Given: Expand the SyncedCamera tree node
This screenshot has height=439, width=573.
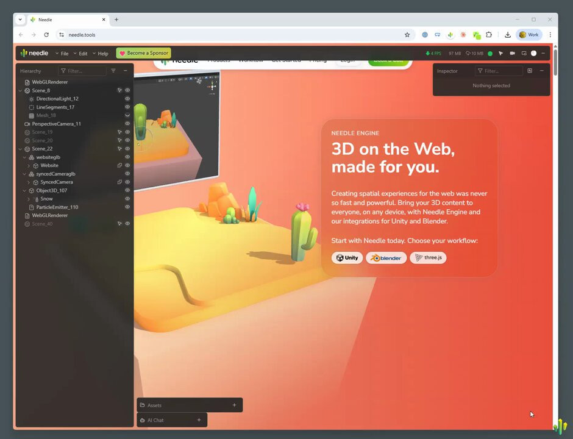Looking at the screenshot, I should tap(29, 182).
